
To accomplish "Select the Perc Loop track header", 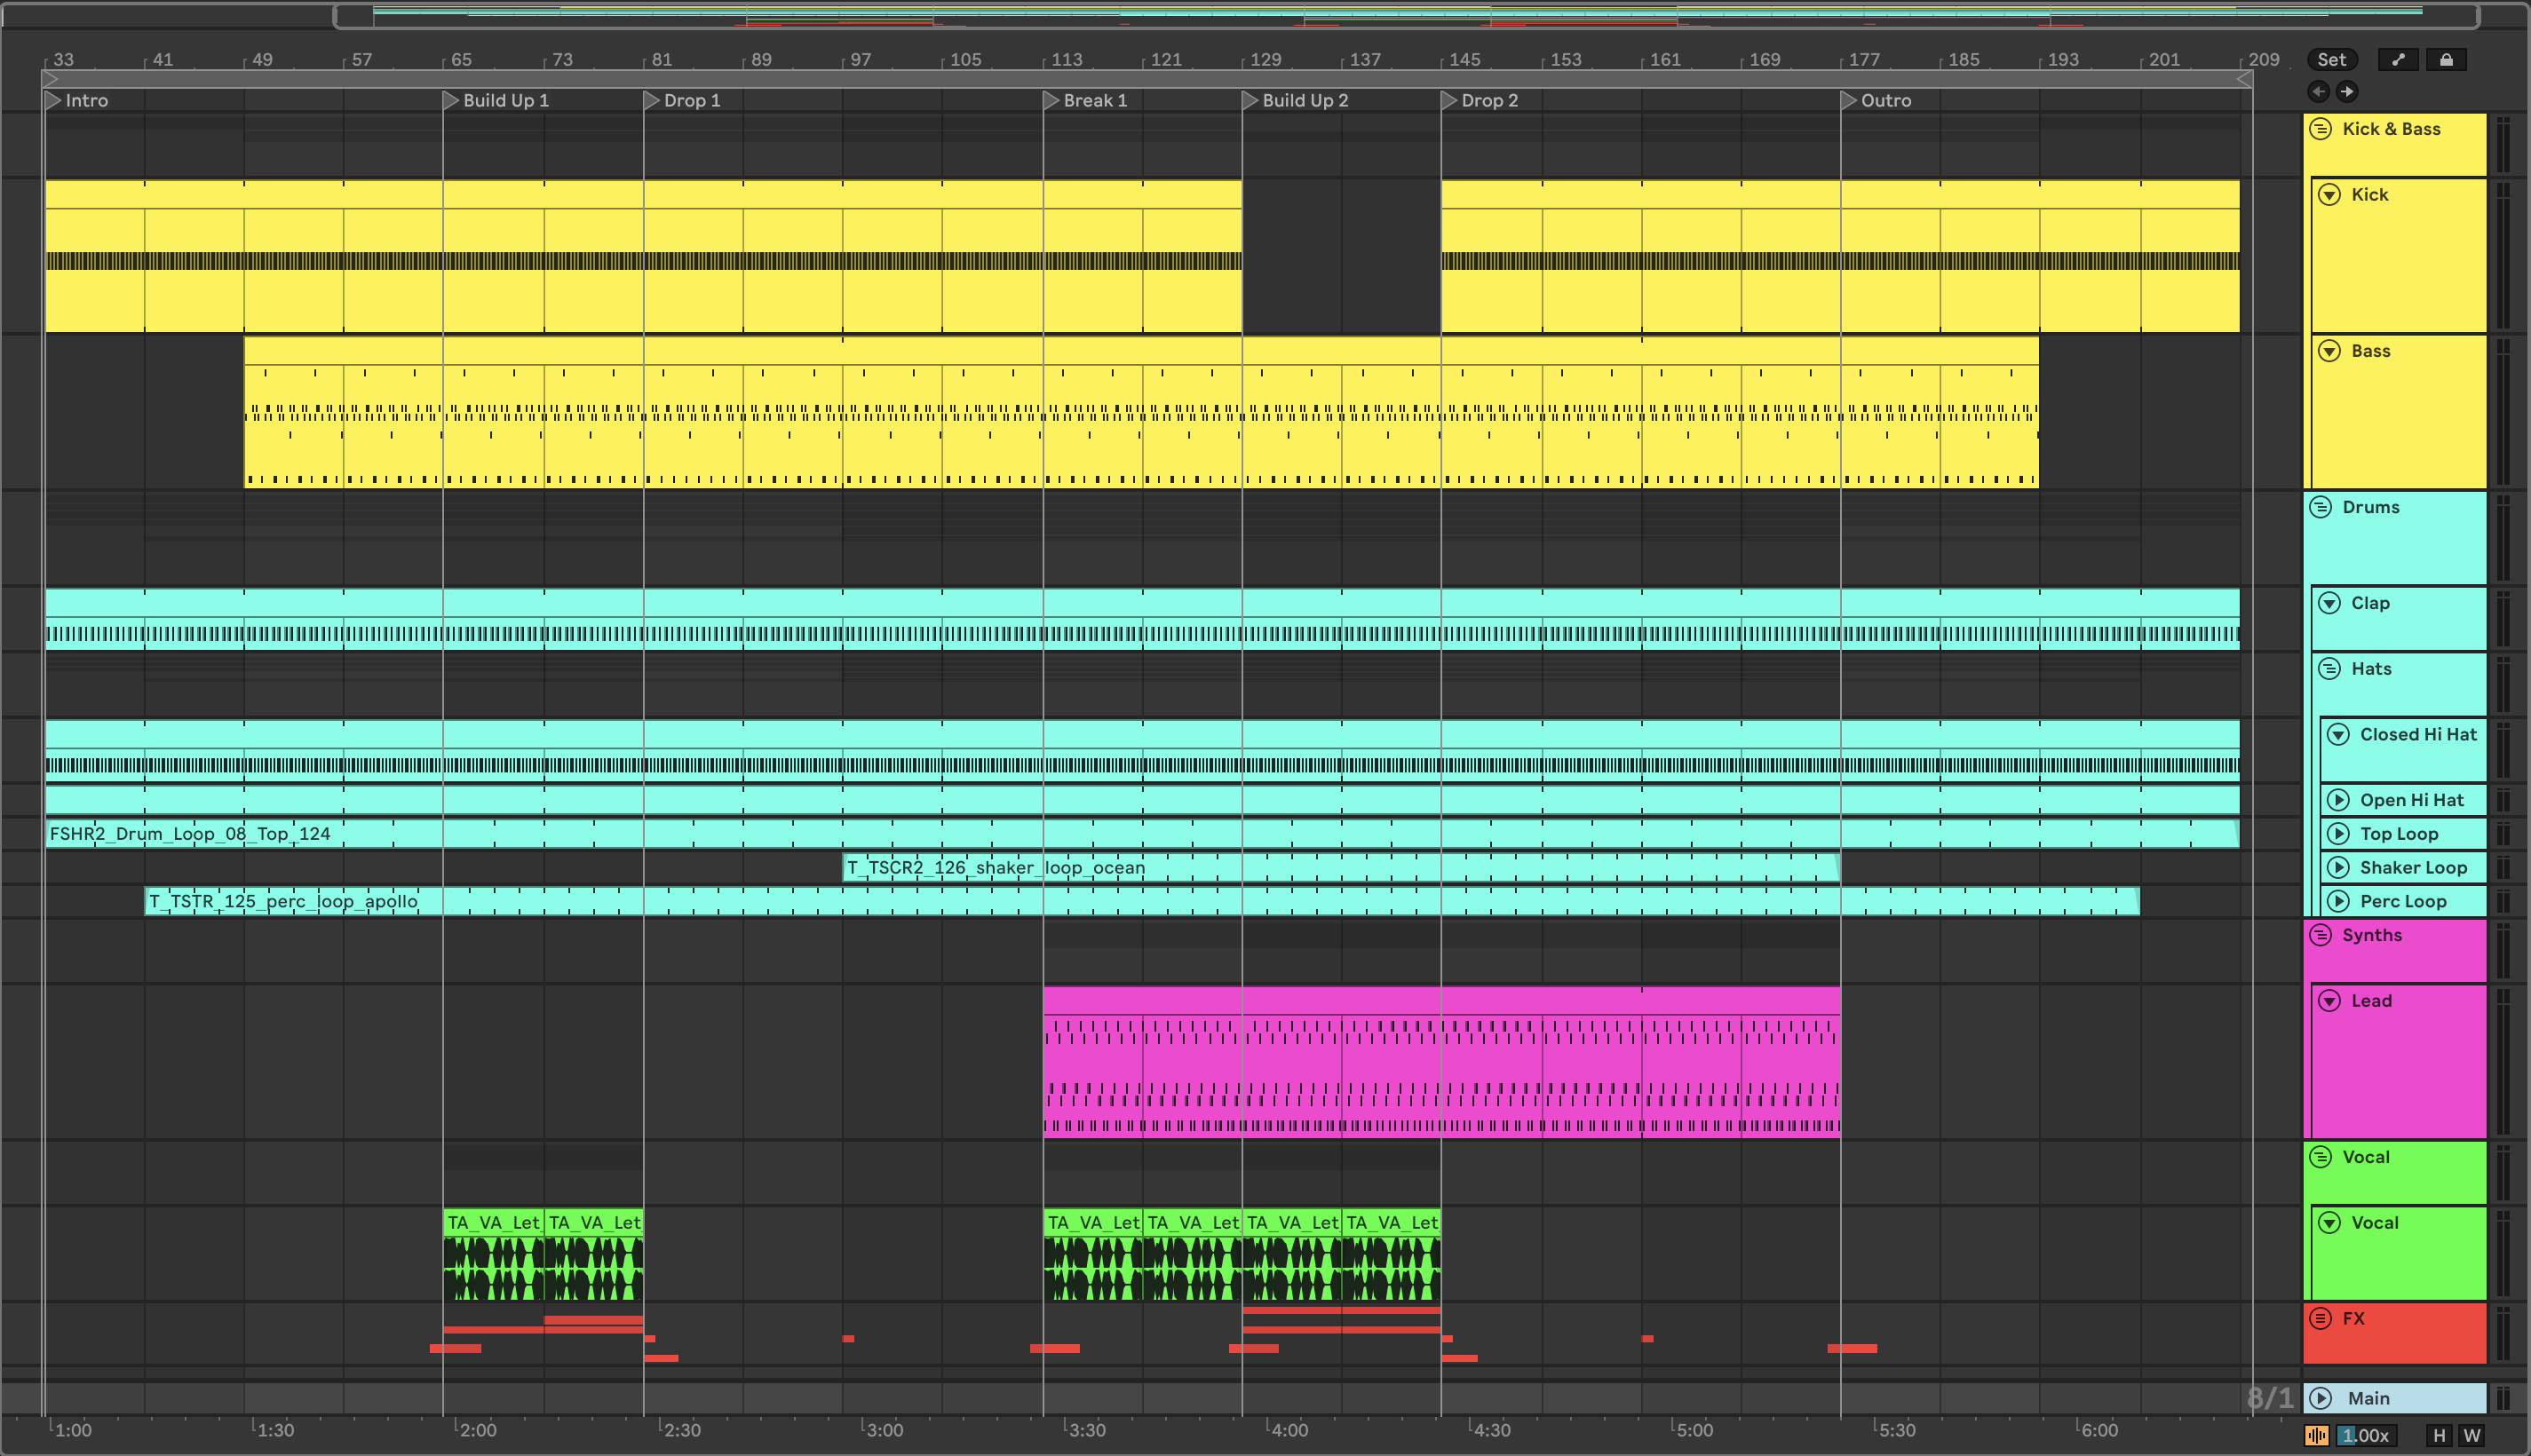I will [x=2402, y=901].
